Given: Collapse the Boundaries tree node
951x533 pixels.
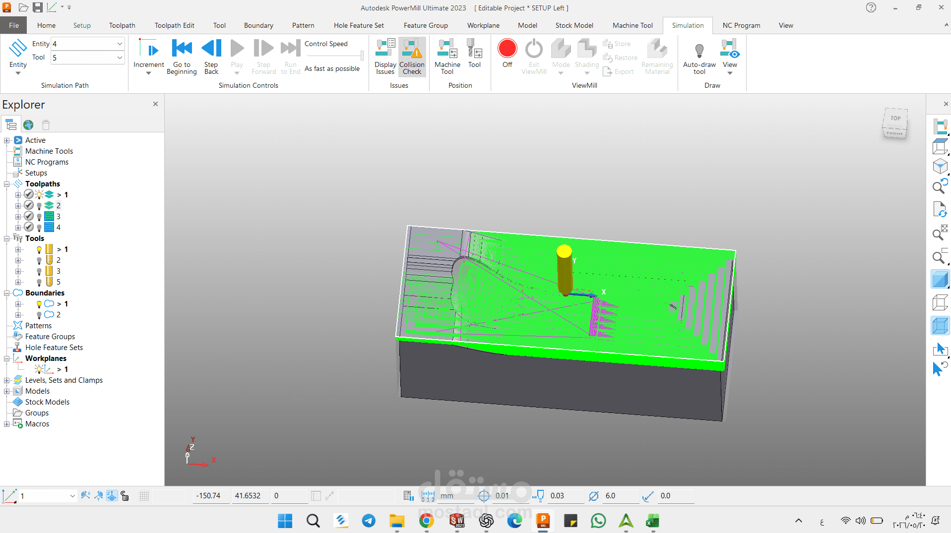Looking at the screenshot, I should pos(7,293).
